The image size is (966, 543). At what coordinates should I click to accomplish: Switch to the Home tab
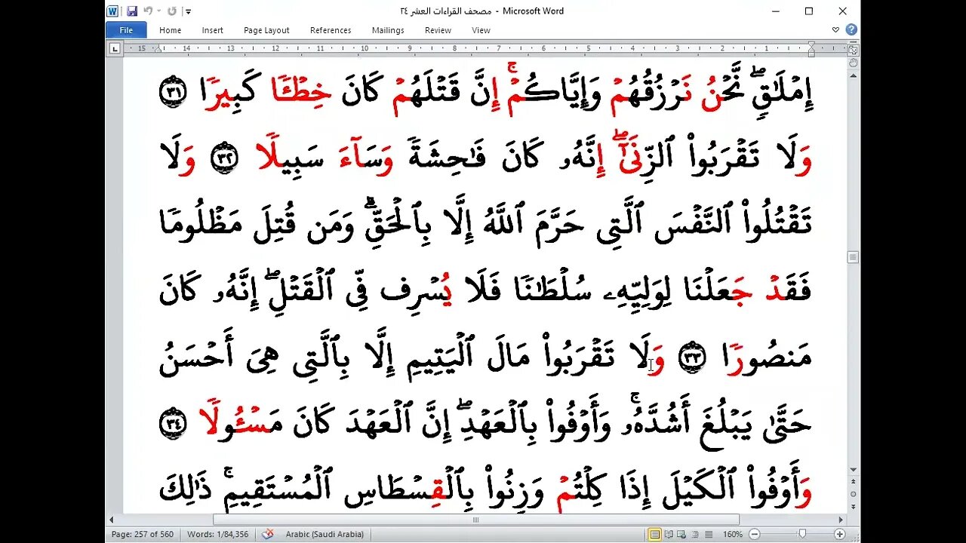pos(170,30)
